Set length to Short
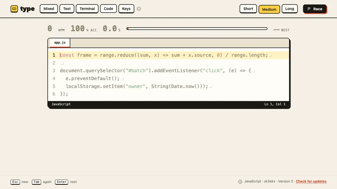Viewport: 337px width, 189px height. (248, 9)
